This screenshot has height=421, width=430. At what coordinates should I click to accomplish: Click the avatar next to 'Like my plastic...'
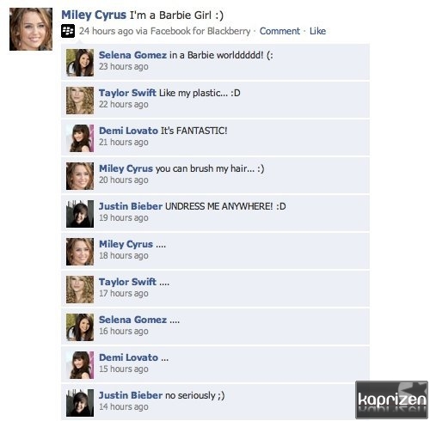80,101
